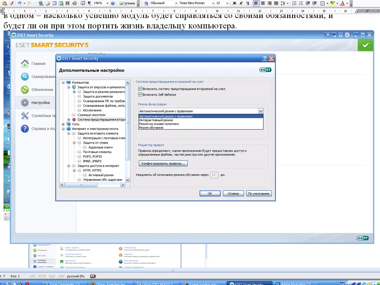
Task: Align text left using toolbar icon
Action: (x=256, y=3)
